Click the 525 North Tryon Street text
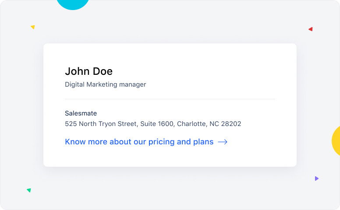Screen dimensions: 340x210 pyautogui.click(x=100, y=124)
